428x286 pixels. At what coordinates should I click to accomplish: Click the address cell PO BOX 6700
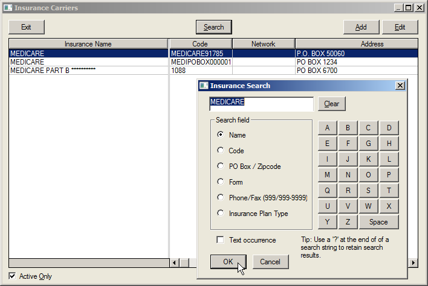tap(357, 70)
